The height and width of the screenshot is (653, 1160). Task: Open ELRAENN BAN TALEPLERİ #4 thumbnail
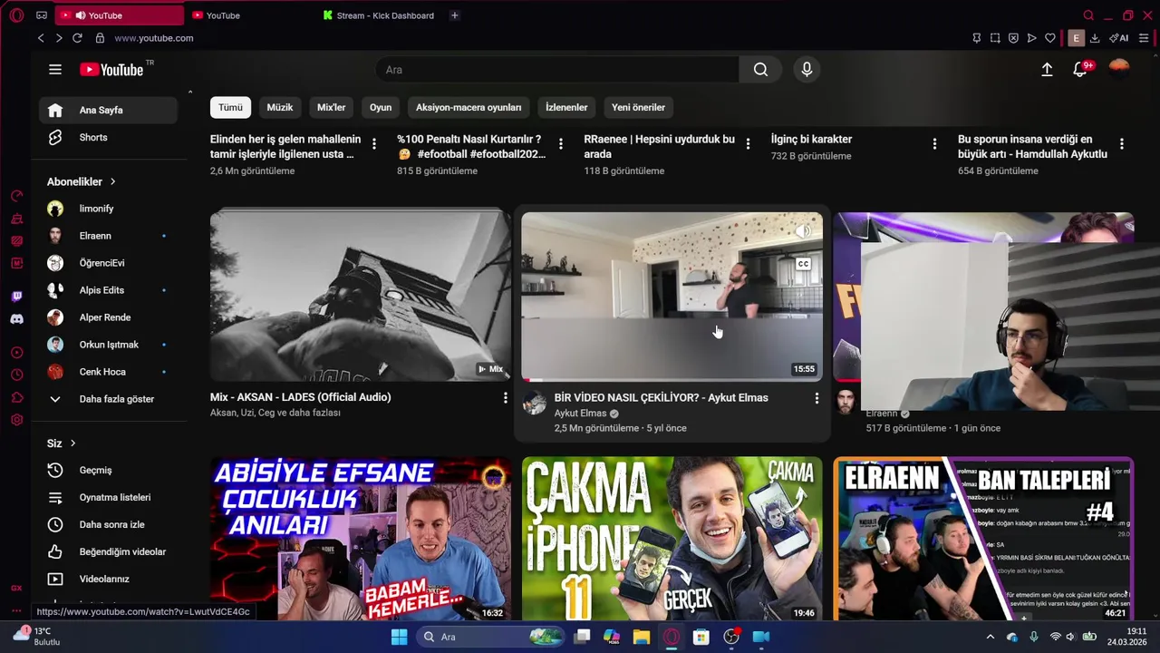point(983,538)
